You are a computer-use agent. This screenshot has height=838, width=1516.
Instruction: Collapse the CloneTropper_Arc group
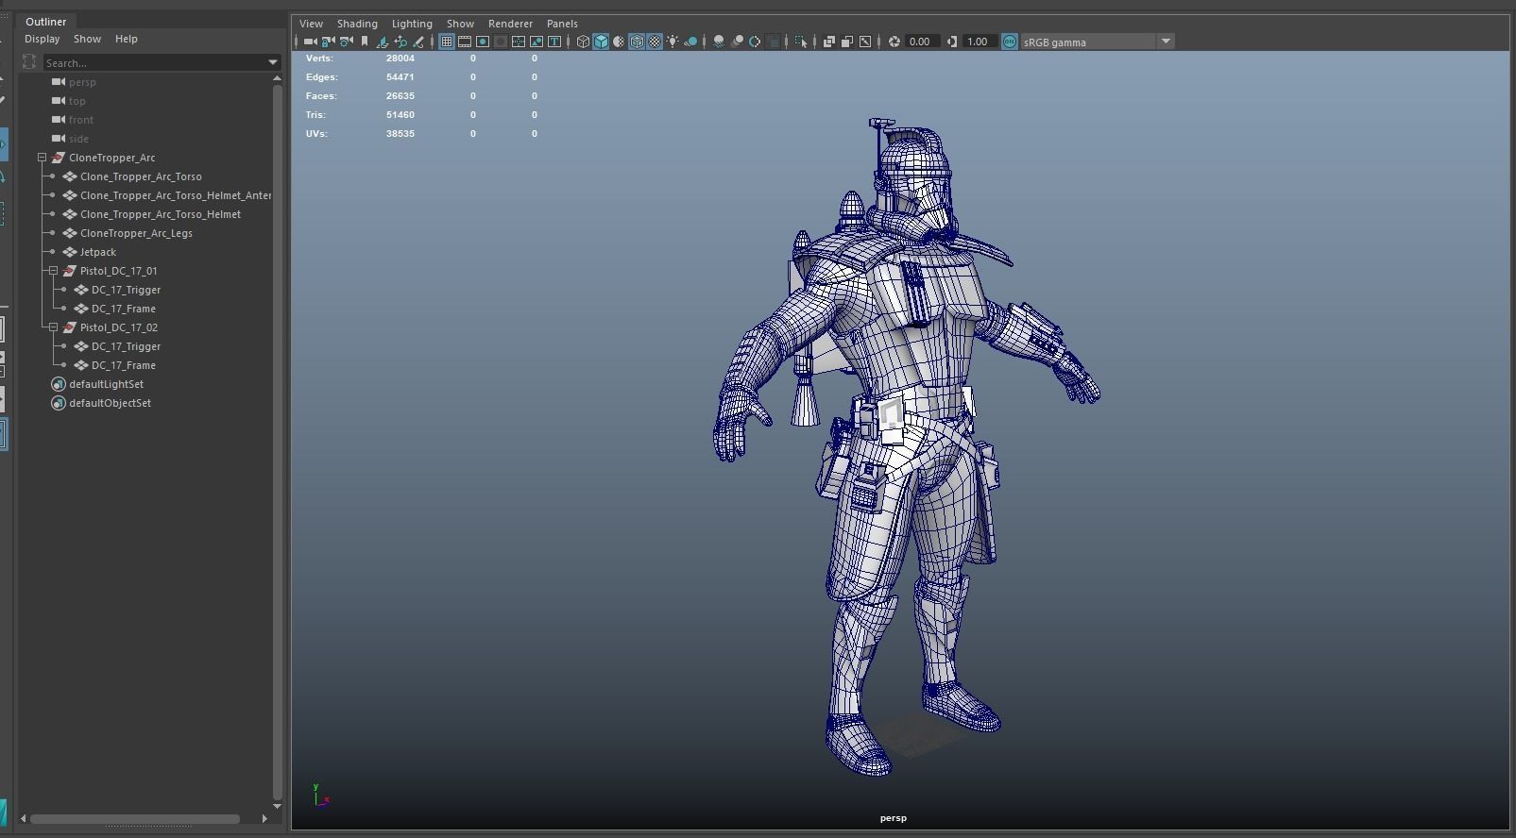42,158
